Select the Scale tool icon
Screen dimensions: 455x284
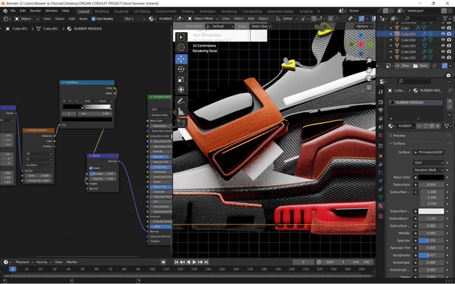(x=181, y=80)
